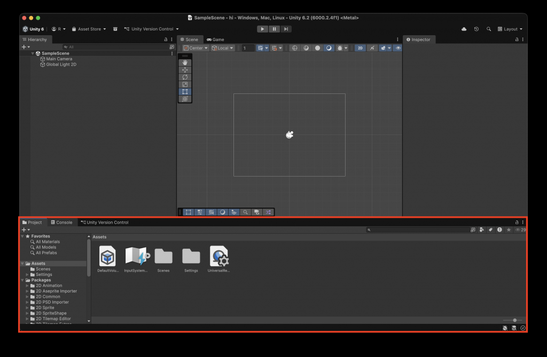Toggle 2D view mode button
The width and height of the screenshot is (547, 357).
[x=360, y=48]
